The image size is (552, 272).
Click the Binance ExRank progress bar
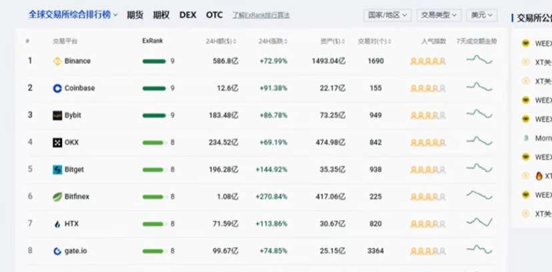(154, 61)
